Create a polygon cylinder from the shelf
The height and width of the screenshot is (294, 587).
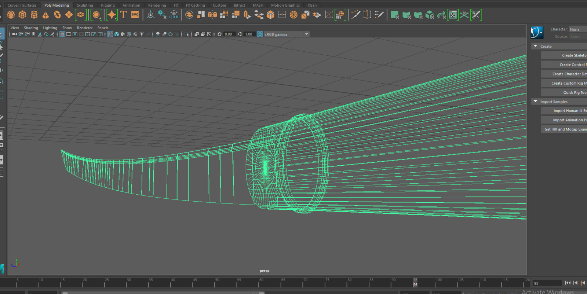click(x=34, y=15)
